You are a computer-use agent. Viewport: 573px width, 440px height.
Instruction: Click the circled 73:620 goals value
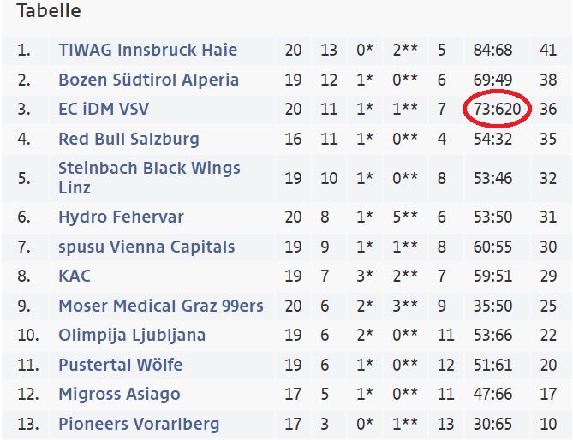498,110
